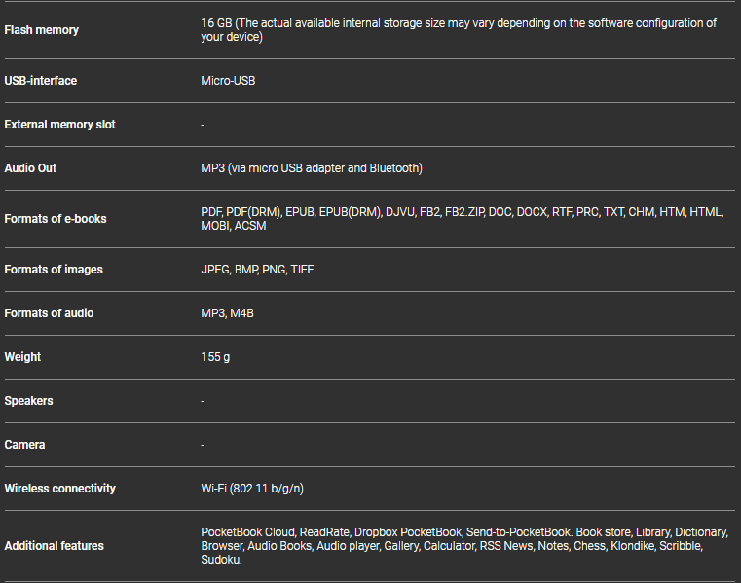Click the e-book formats list starting with PDF

point(463,219)
